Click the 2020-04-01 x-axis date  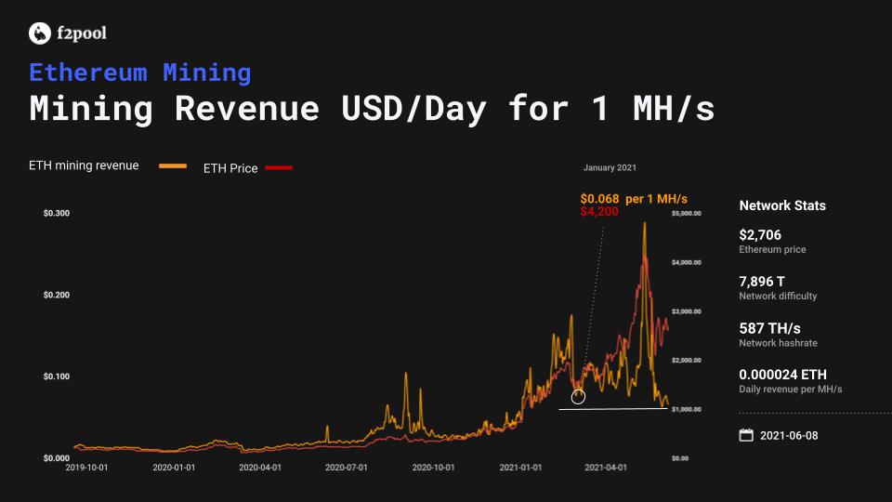(260, 468)
